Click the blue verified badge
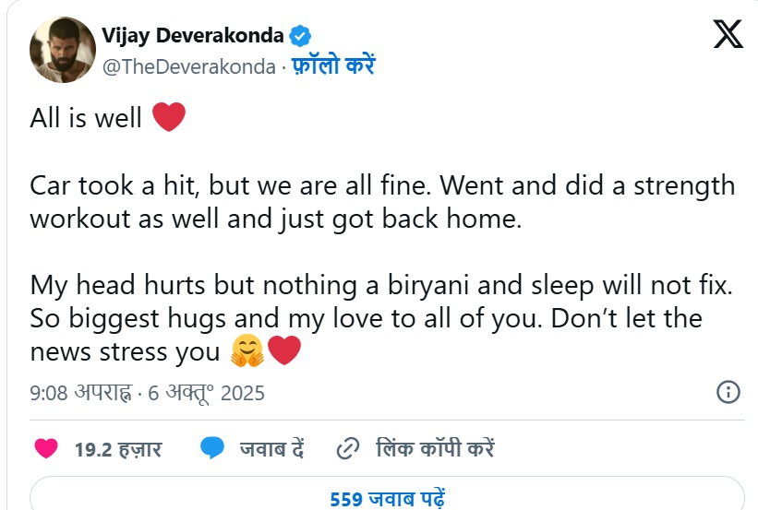The height and width of the screenshot is (510, 758). point(300,36)
